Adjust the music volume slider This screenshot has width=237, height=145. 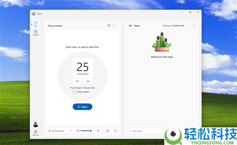[88, 131]
